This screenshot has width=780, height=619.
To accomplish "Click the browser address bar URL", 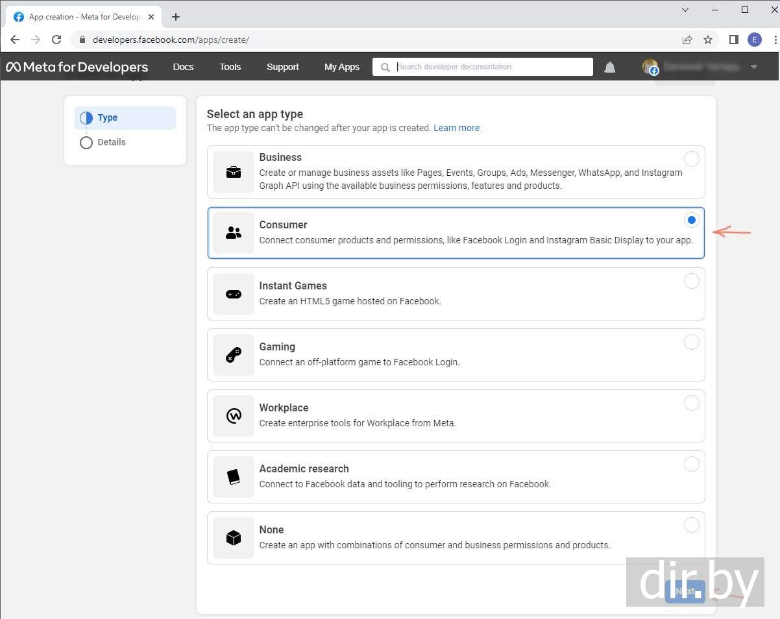I will (x=171, y=40).
